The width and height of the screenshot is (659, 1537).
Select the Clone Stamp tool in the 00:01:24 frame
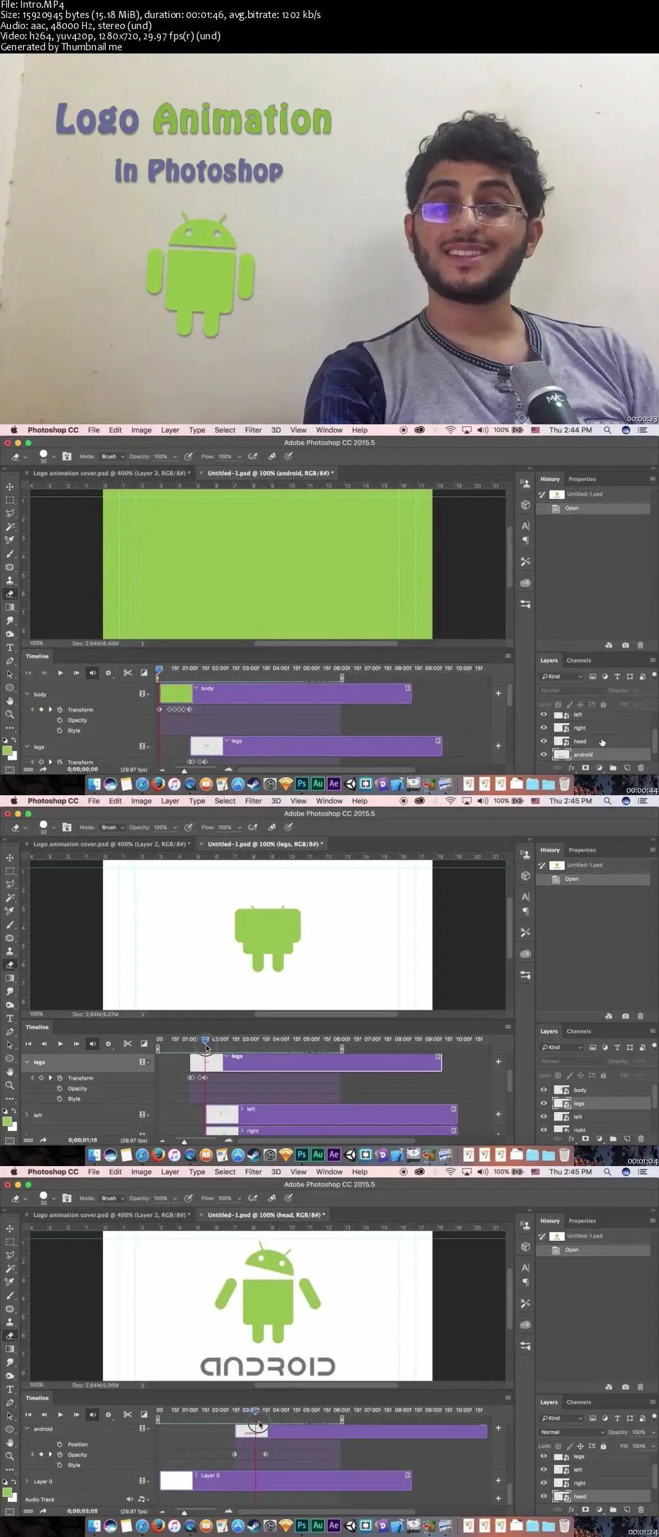point(10,1322)
